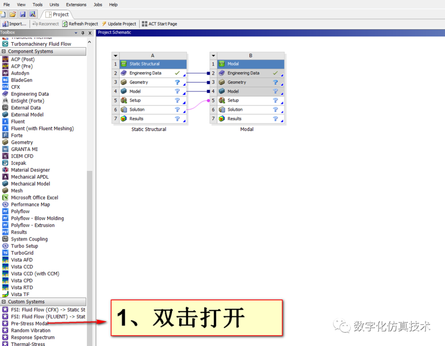Select Engineering Data cell in system A

(x=153, y=73)
